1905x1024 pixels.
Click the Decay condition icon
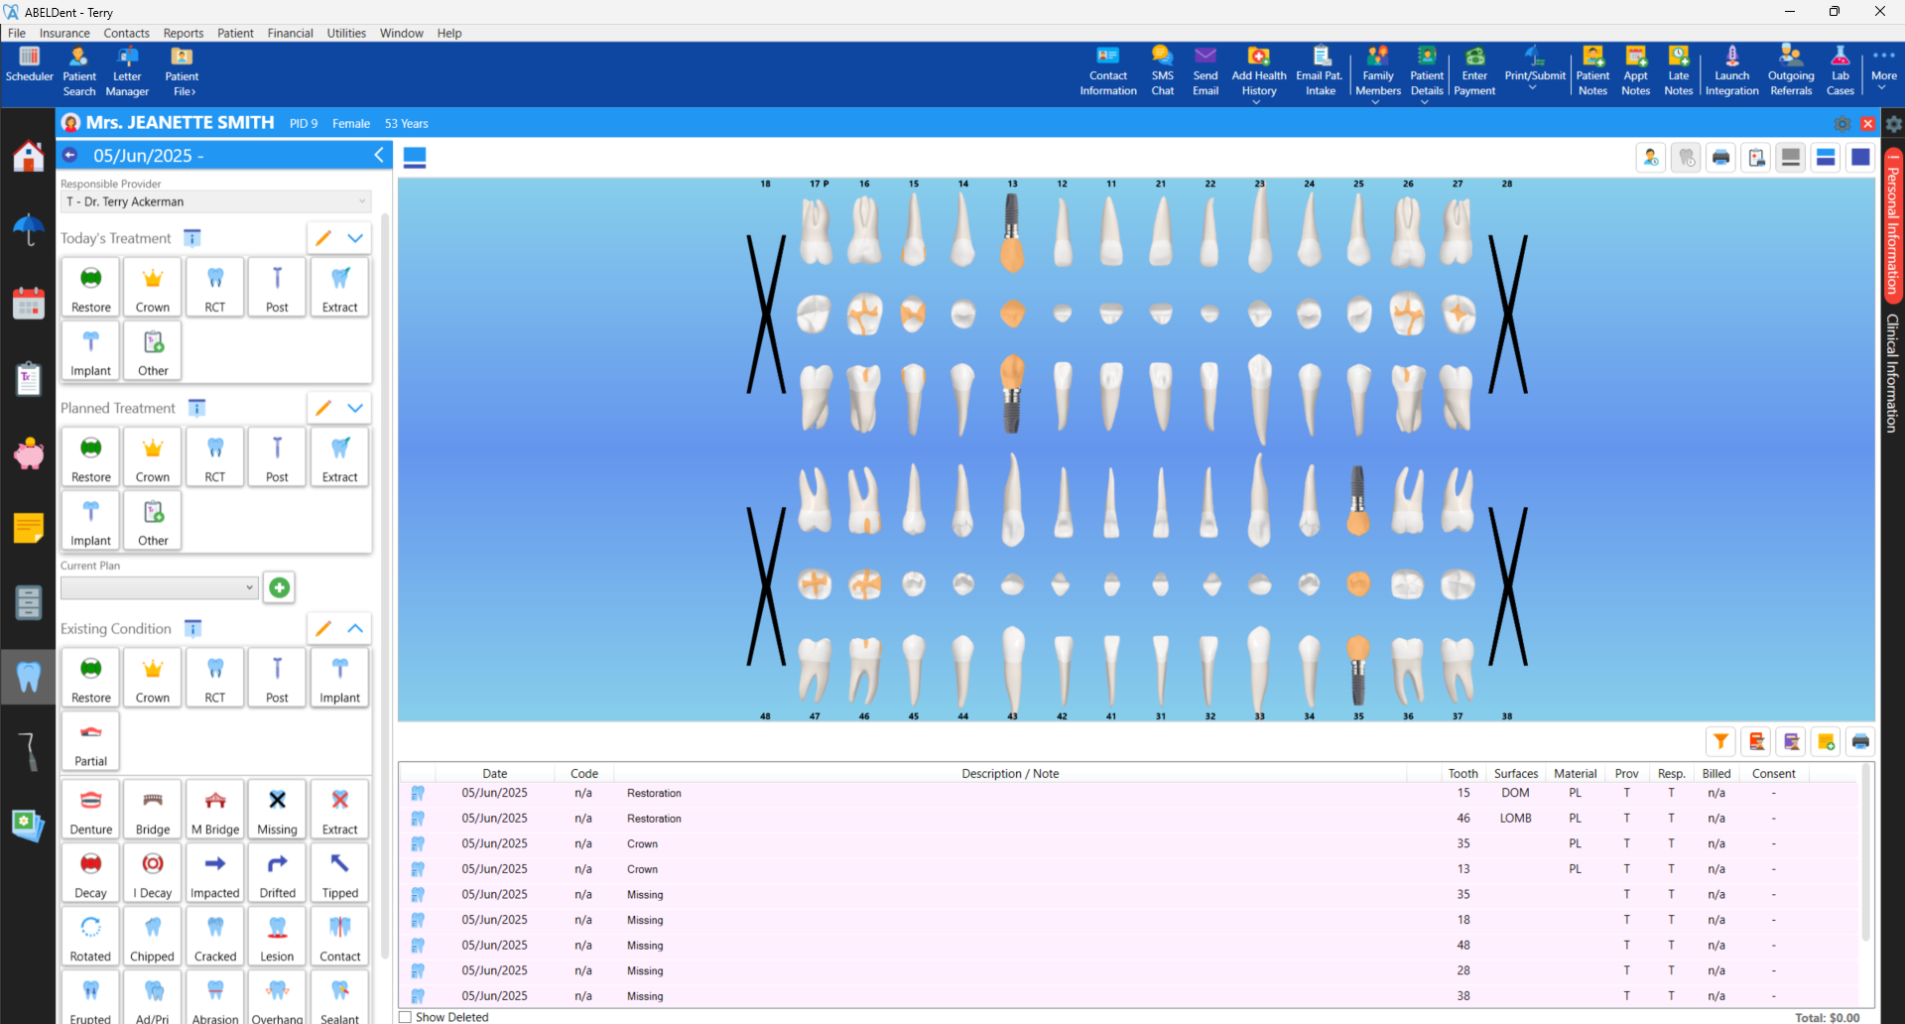(x=90, y=872)
